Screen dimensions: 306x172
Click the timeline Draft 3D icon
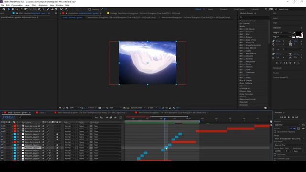click(101, 118)
